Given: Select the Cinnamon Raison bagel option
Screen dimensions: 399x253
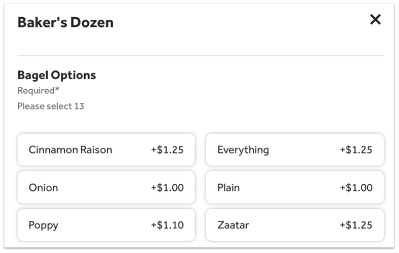Looking at the screenshot, I should click(x=106, y=150).
